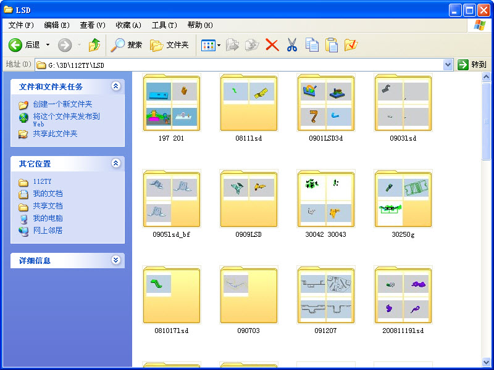
Task: Select the 0909LSD folder thumbnail
Action: tap(249, 199)
